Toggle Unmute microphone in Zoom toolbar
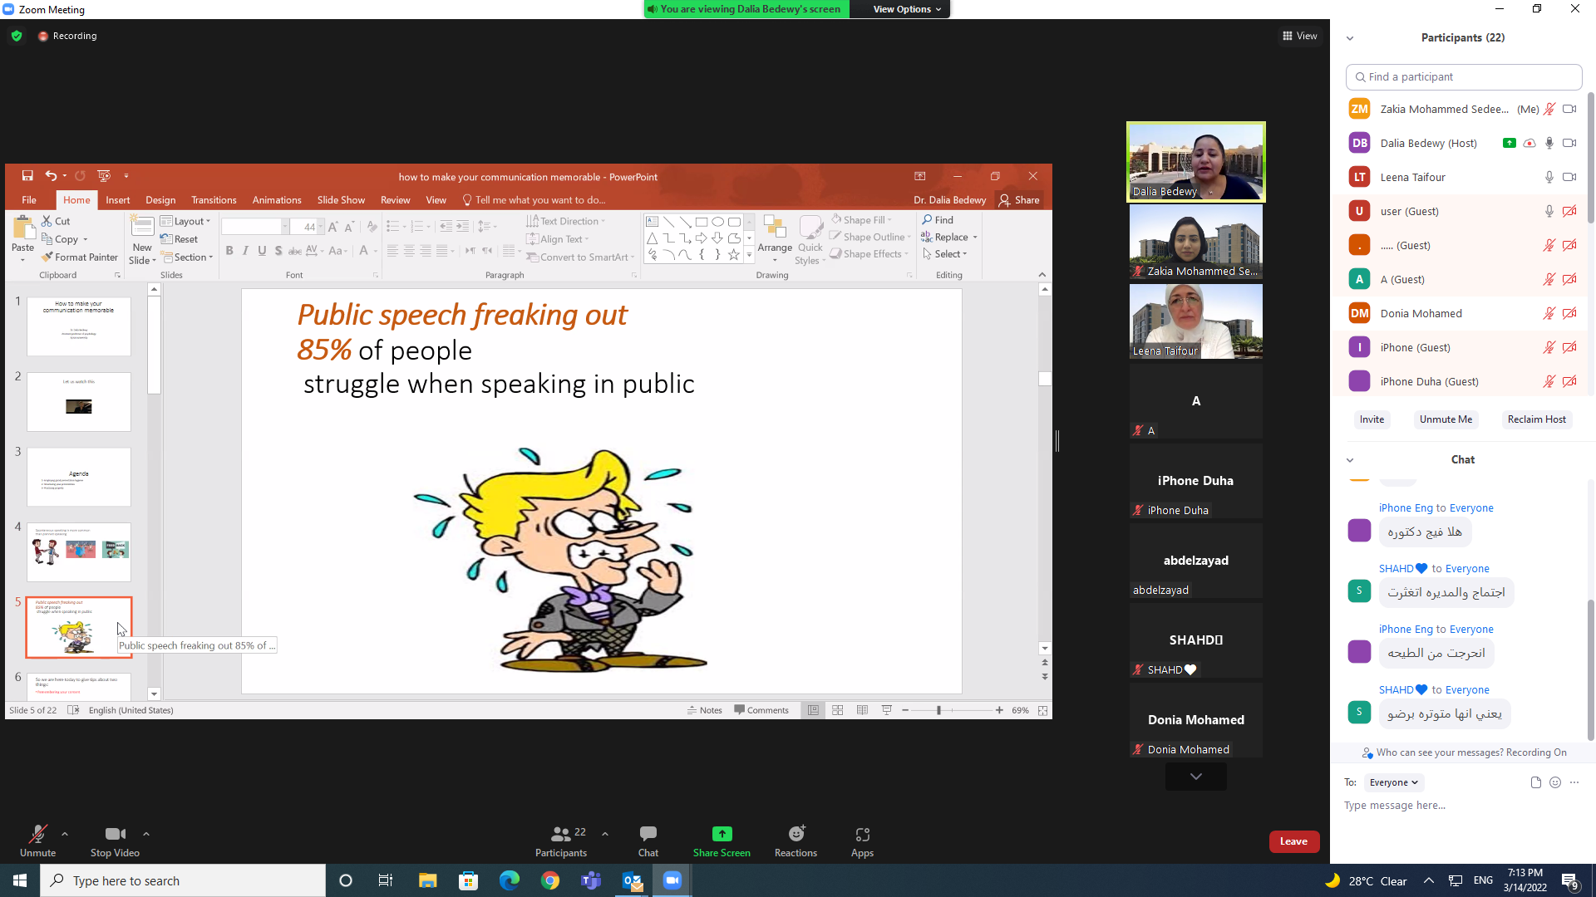 37,834
